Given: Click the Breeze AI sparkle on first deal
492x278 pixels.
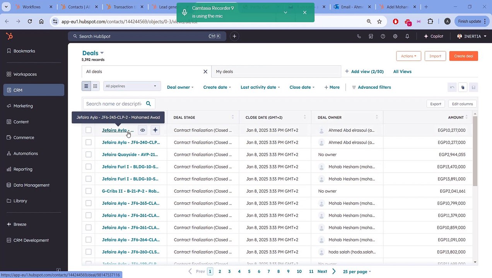Looking at the screenshot, I should click(155, 130).
